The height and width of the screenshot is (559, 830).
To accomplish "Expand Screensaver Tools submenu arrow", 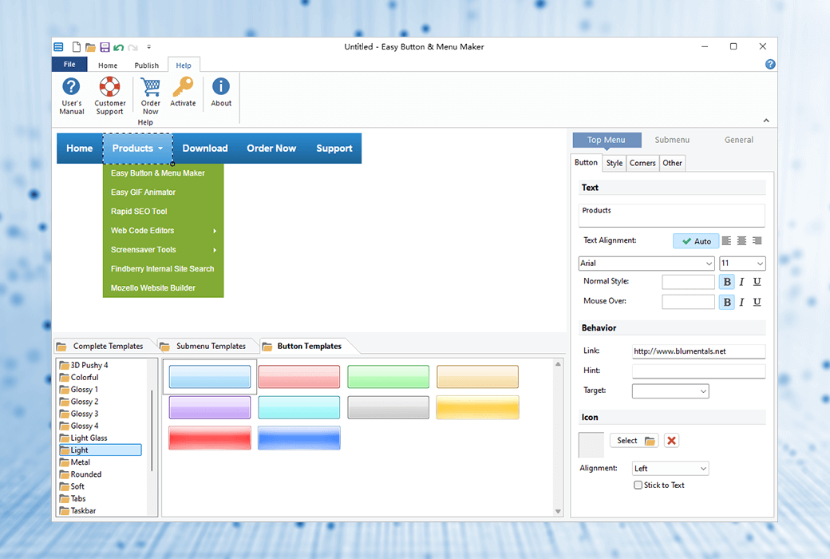I will [x=215, y=250].
